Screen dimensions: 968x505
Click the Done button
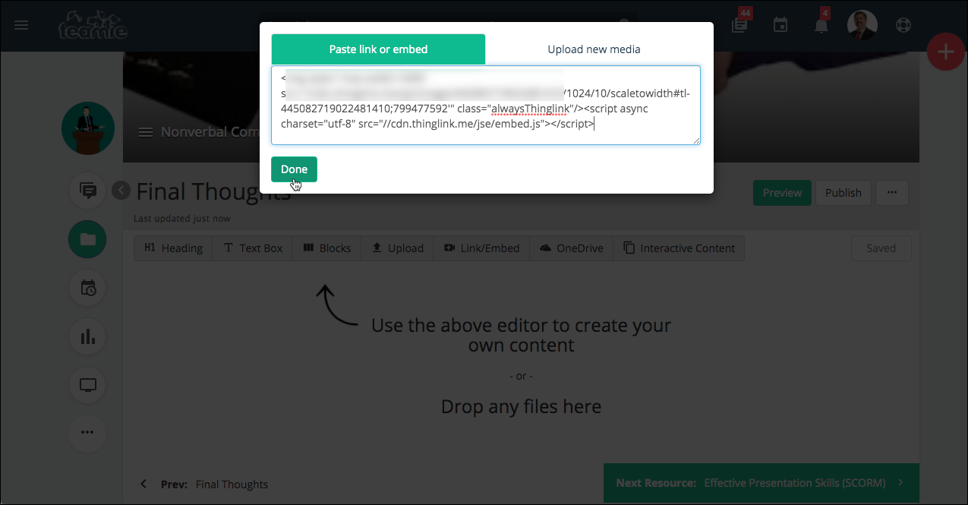(x=294, y=169)
